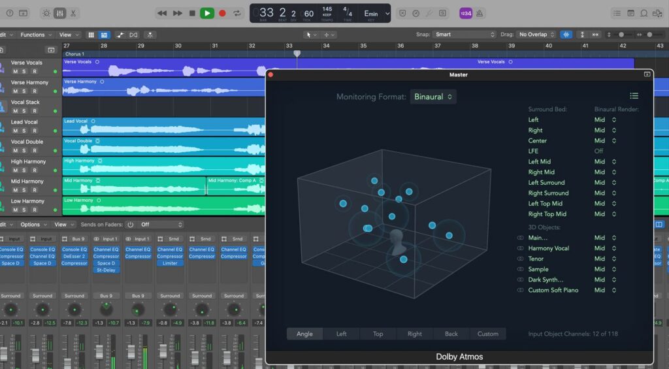The width and height of the screenshot is (669, 369).
Task: Open the mixer Options menu
Action: coord(34,225)
